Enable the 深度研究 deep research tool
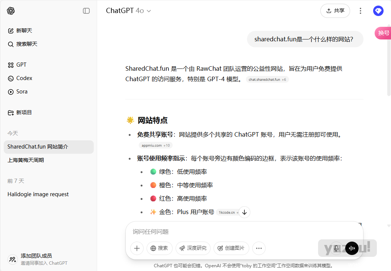Image resolution: width=391 pixels, height=271 pixels. [x=193, y=248]
